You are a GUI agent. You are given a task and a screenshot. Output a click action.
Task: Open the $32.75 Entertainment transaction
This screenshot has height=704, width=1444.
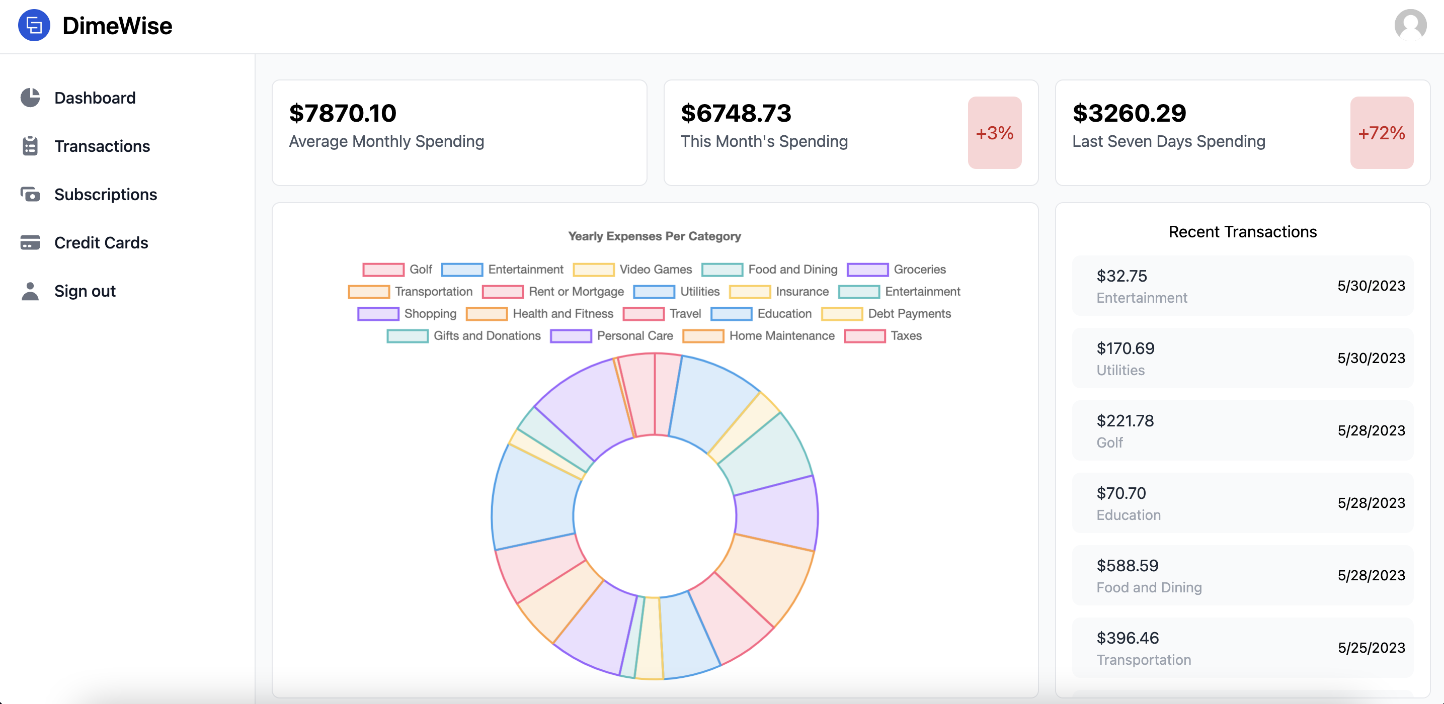[x=1242, y=286]
